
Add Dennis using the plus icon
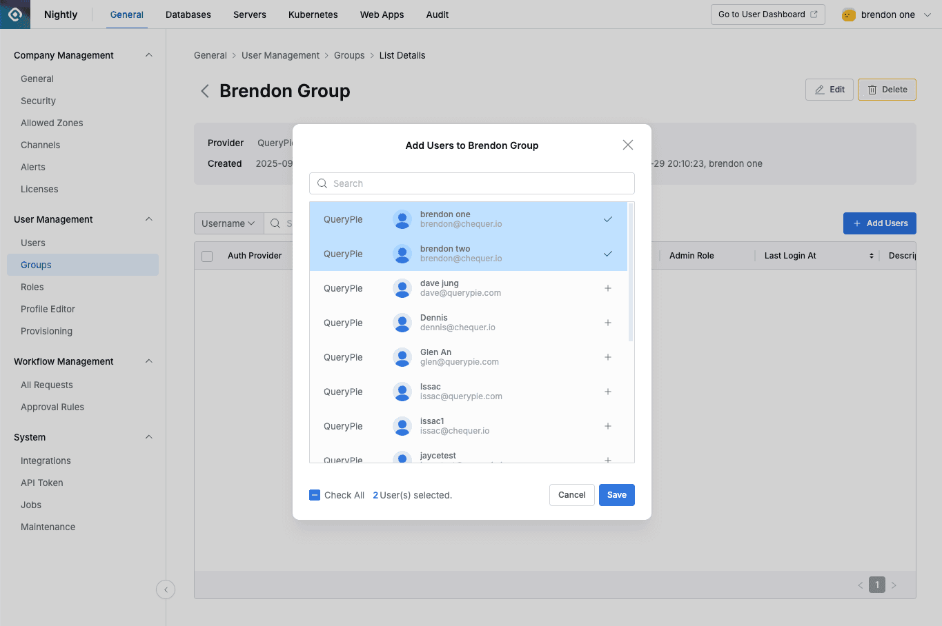(x=608, y=323)
